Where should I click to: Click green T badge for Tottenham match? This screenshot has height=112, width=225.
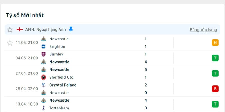[x=215, y=104]
